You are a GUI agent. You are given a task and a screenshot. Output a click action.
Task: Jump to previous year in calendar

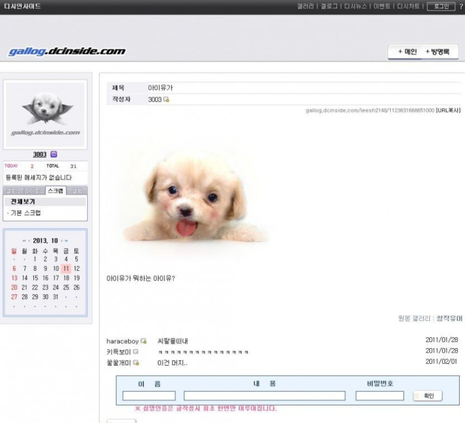tap(24, 240)
